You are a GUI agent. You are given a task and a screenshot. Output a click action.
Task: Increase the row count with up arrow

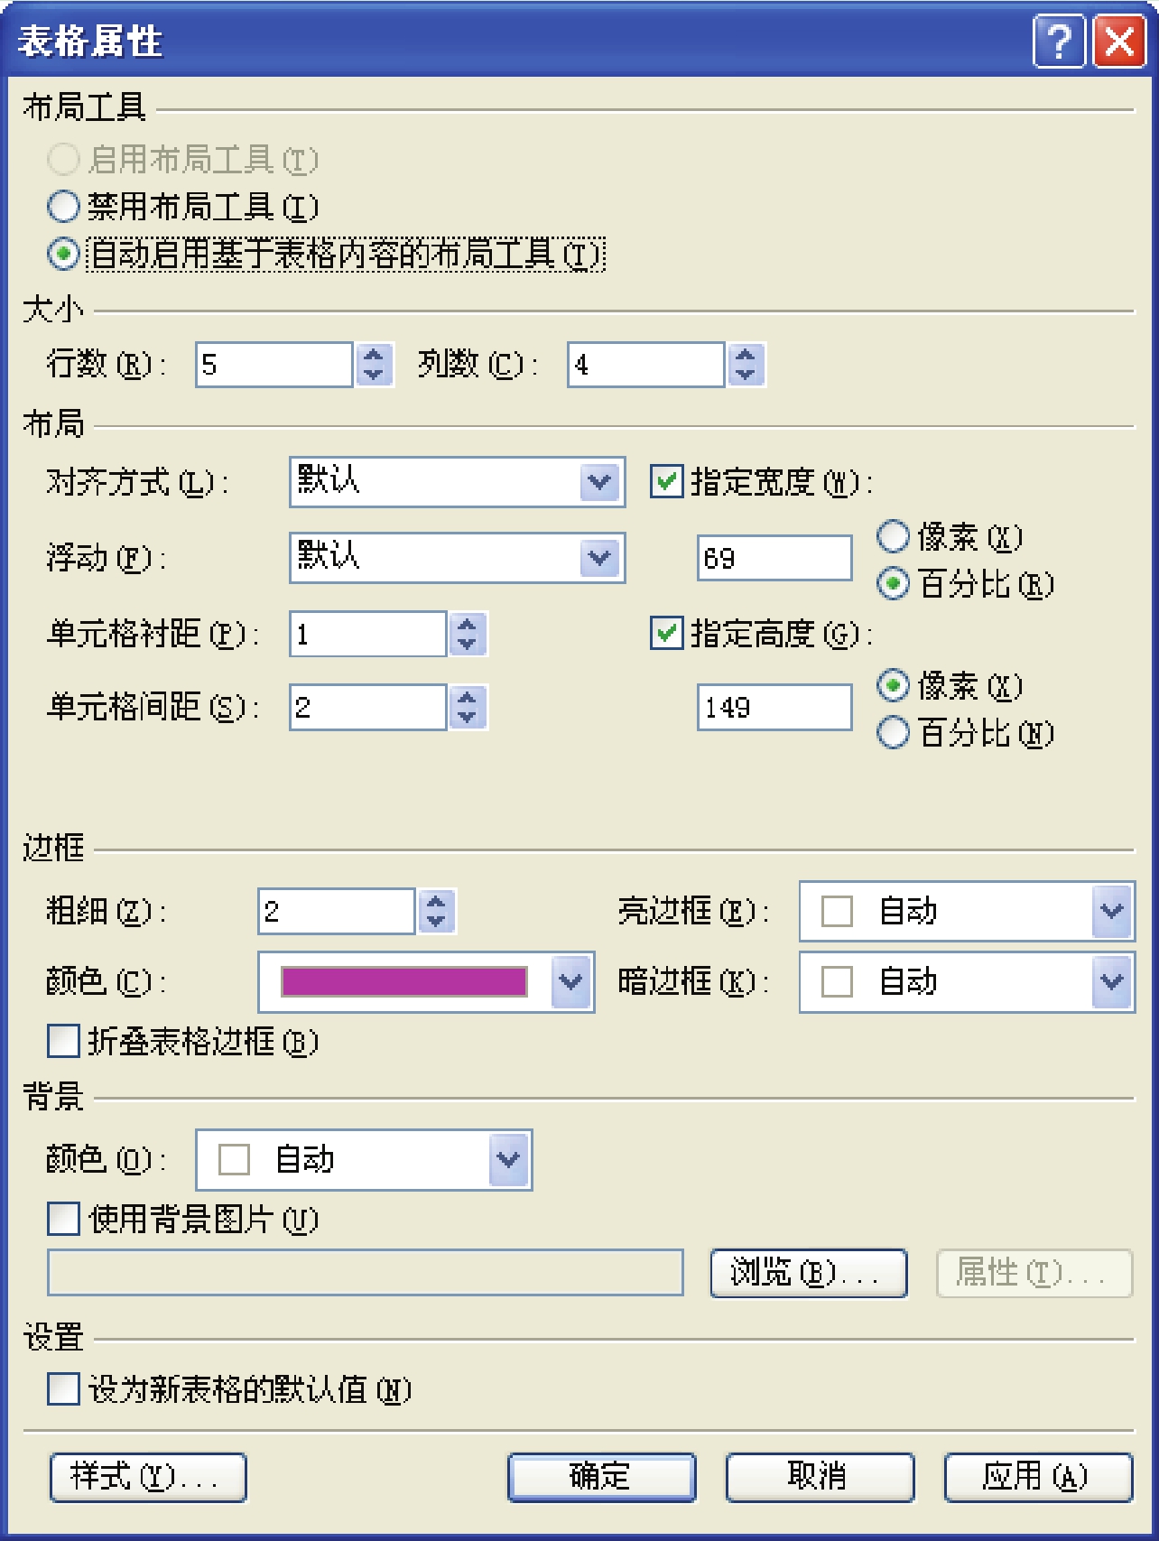374,355
